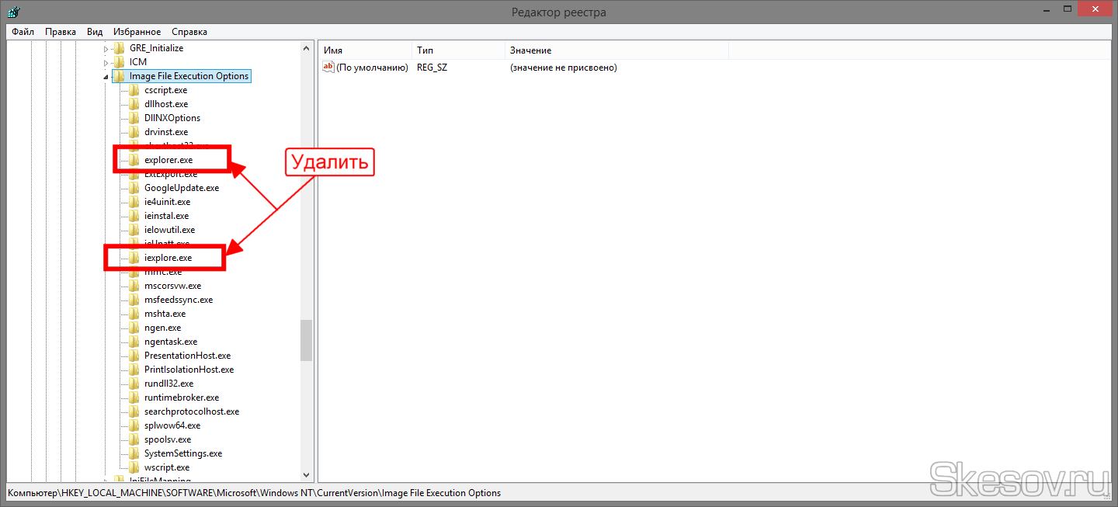The width and height of the screenshot is (1118, 507).
Task: Select the iexplore.exe registry key
Action: 168,258
